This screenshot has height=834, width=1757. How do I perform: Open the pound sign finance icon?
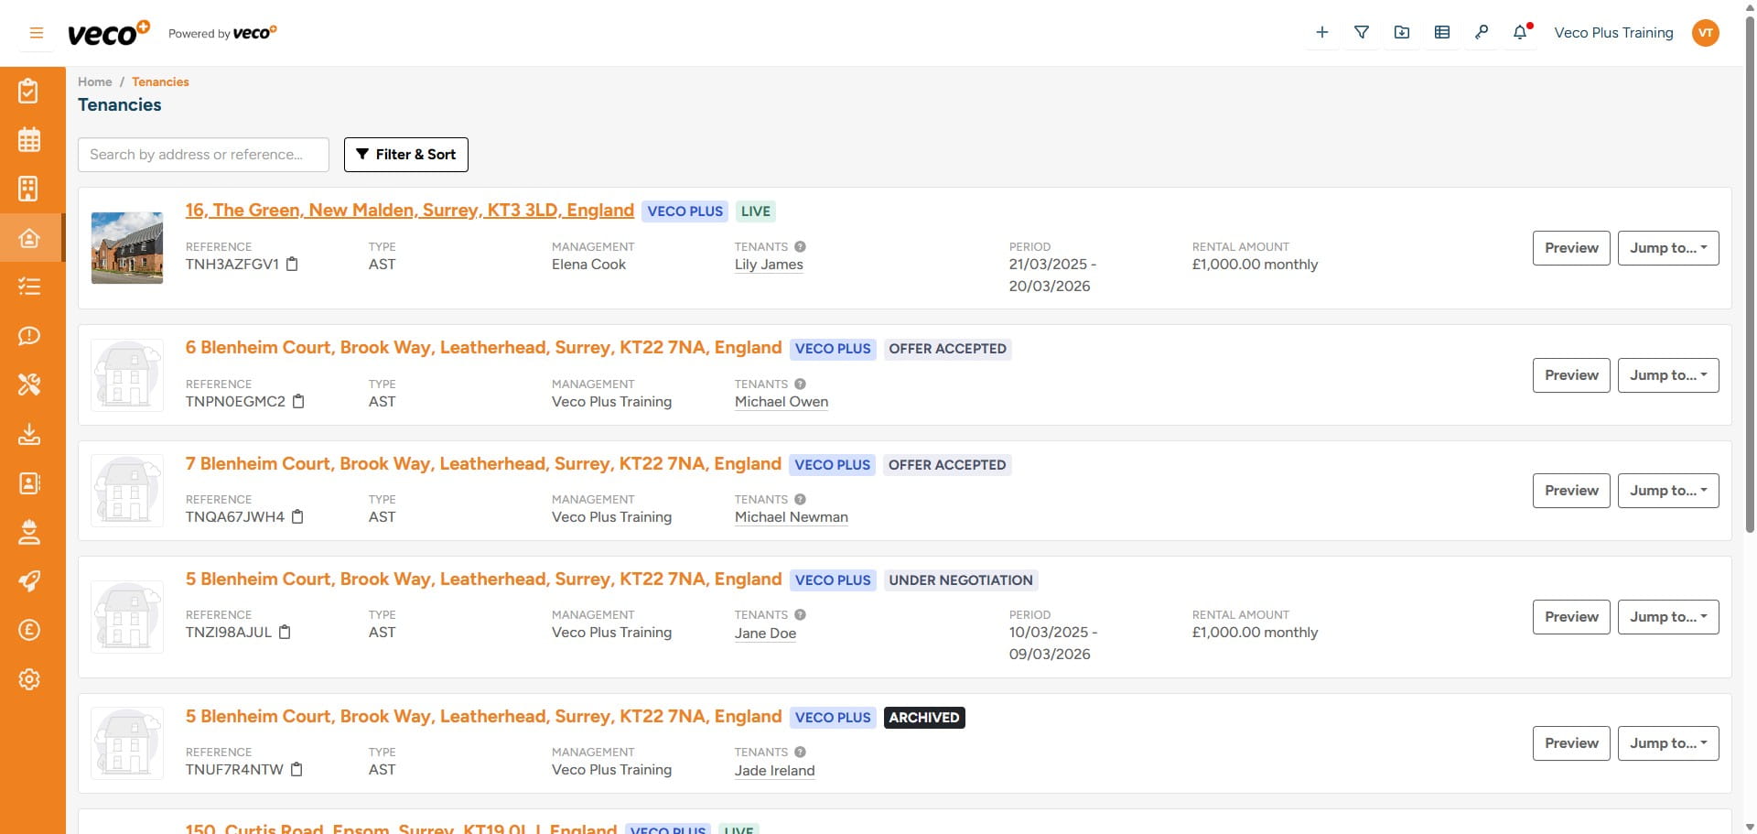point(29,630)
